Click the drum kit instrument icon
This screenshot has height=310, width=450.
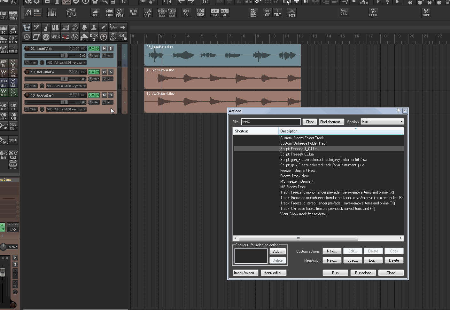(x=27, y=28)
